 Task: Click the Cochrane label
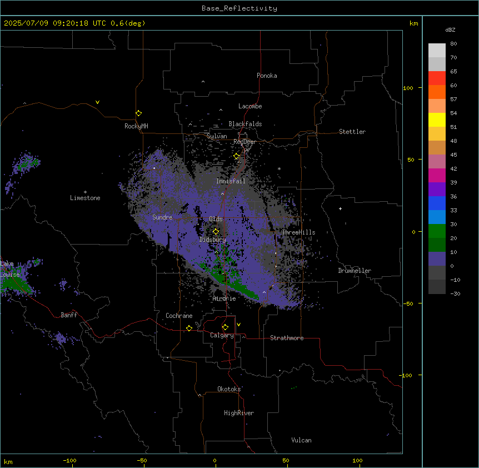[x=179, y=316]
